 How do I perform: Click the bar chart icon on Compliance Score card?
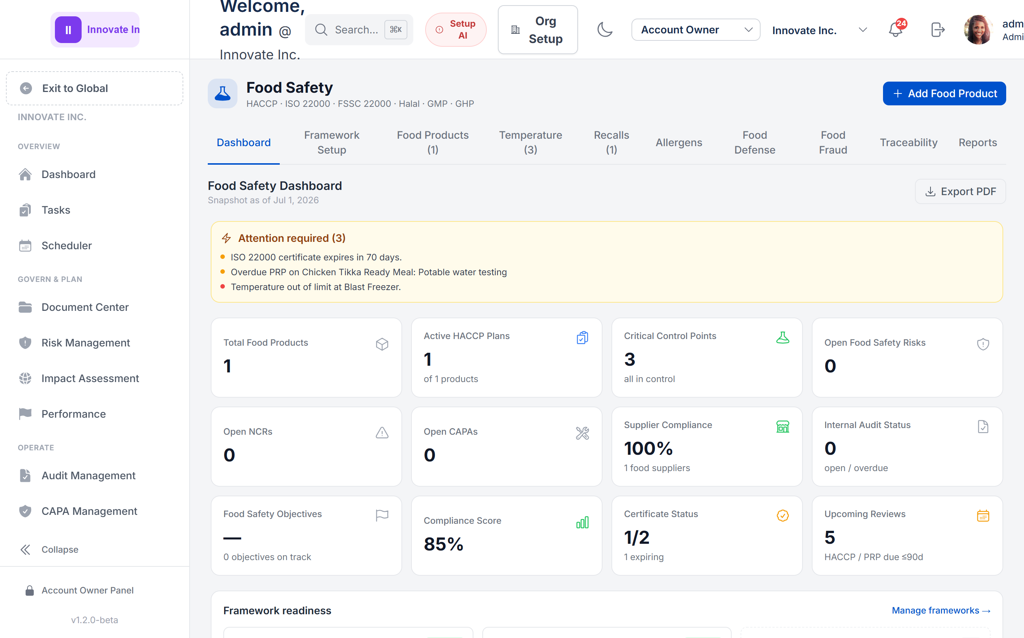tap(582, 522)
